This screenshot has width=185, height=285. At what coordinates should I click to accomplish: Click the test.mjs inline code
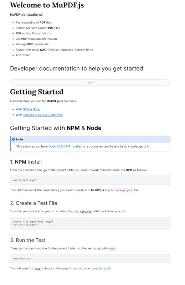(x=86, y=212)
